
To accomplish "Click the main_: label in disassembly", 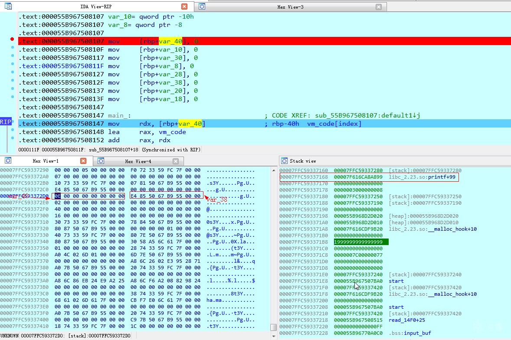I will pyautogui.click(x=119, y=115).
